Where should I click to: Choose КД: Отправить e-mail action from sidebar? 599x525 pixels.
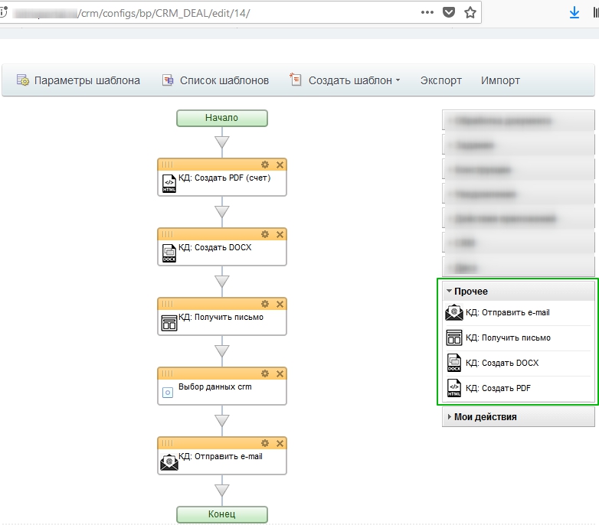[x=507, y=312]
